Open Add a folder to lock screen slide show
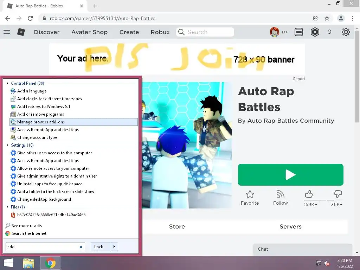Image resolution: width=360 pixels, height=270 pixels. (56, 192)
